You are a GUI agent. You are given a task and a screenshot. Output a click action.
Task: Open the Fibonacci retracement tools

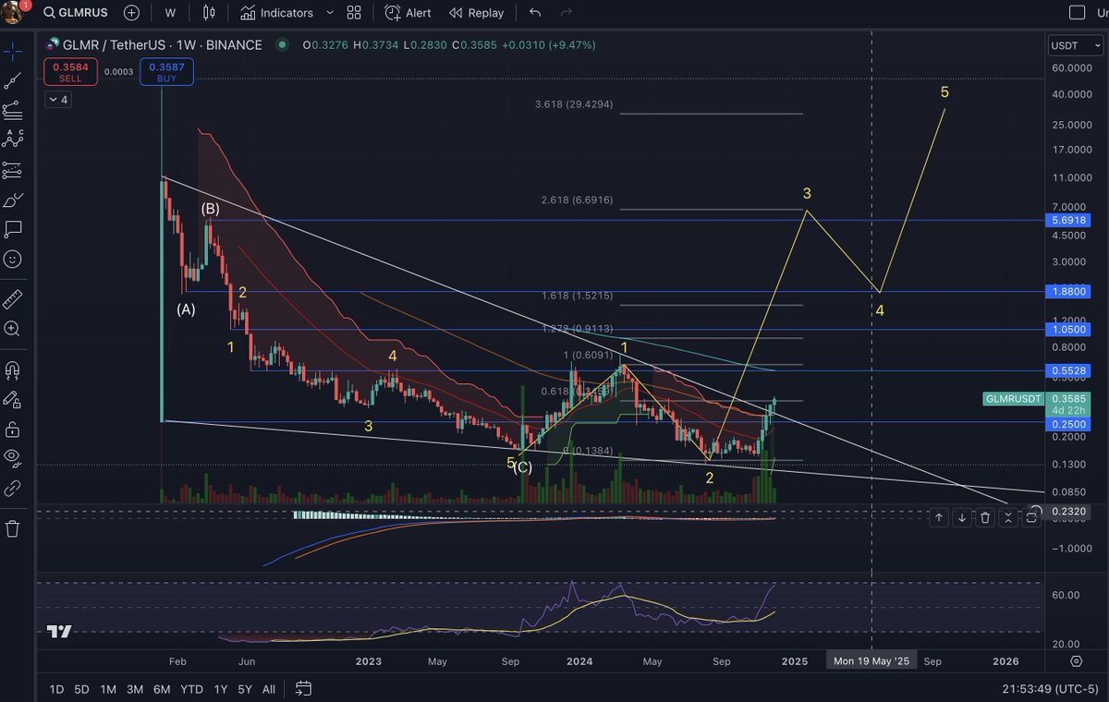coord(12,111)
